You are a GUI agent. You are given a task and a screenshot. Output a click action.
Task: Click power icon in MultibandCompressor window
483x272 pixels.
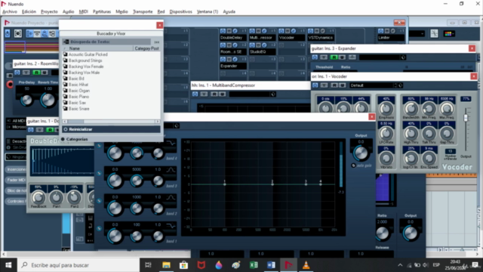[x=195, y=94]
